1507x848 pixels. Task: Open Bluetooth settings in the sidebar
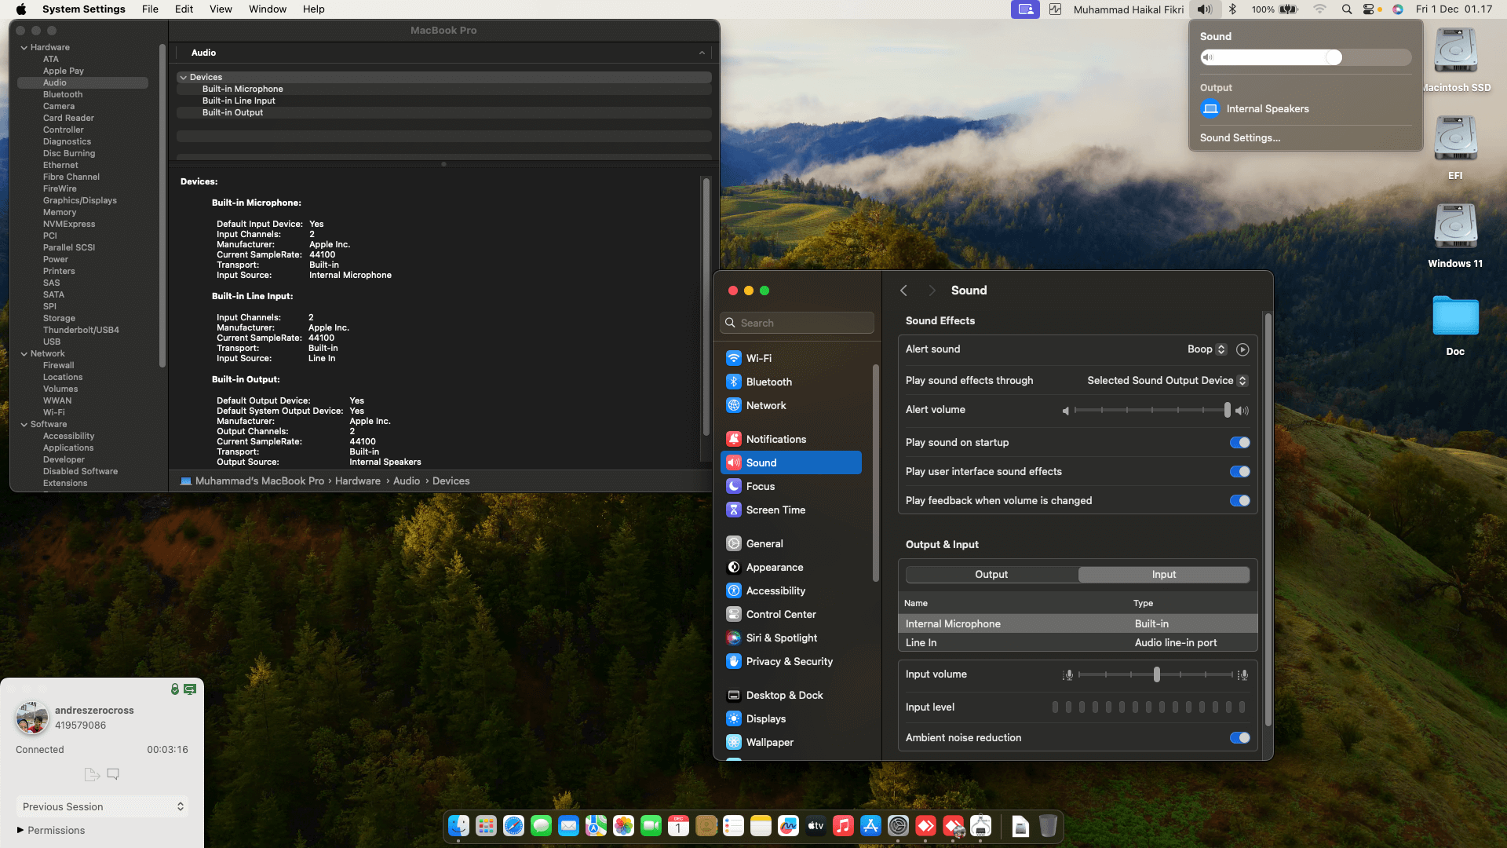[768, 382]
